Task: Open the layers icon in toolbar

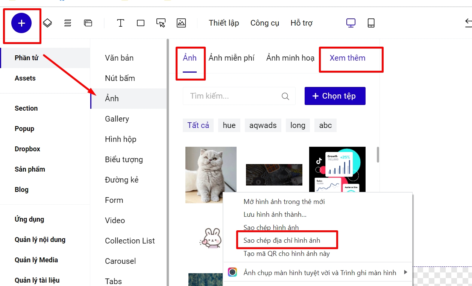Action: [47, 23]
